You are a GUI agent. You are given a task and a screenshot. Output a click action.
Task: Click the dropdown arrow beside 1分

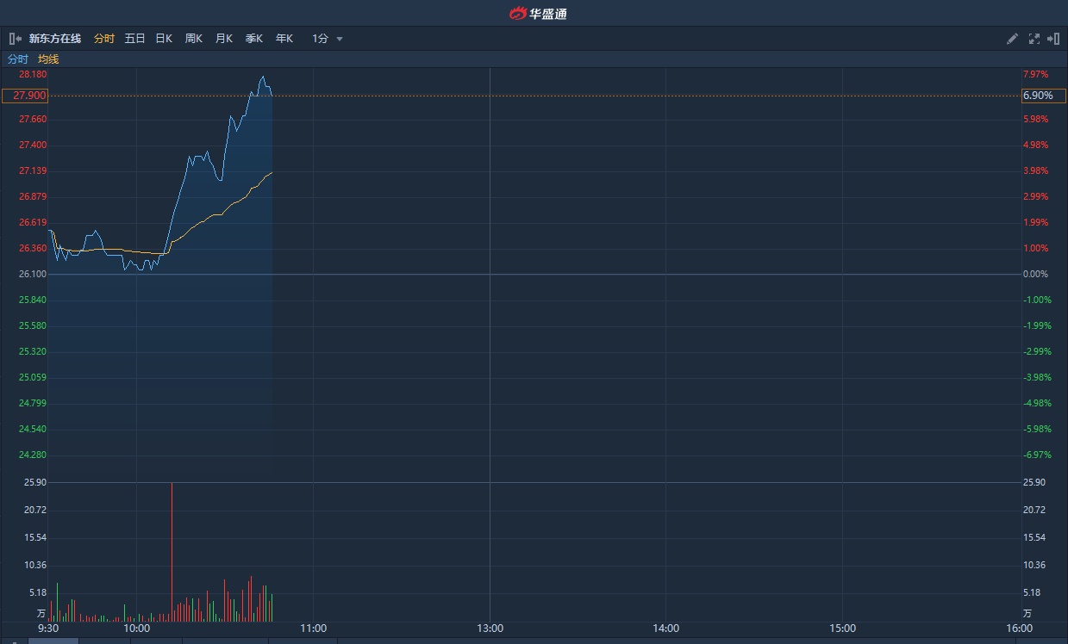340,39
